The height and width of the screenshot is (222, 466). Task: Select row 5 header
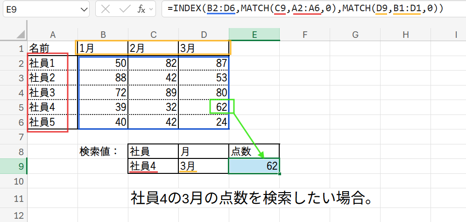pyautogui.click(x=14, y=107)
